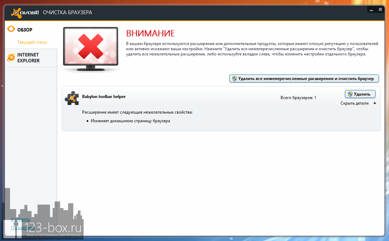The height and width of the screenshot is (241, 389).
Task: Remove all listed extensions and clean browser
Action: (x=304, y=79)
